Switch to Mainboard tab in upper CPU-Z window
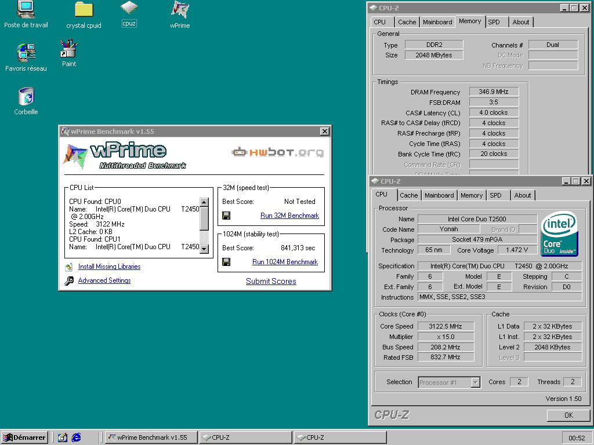This screenshot has width=594, height=445. tap(437, 22)
